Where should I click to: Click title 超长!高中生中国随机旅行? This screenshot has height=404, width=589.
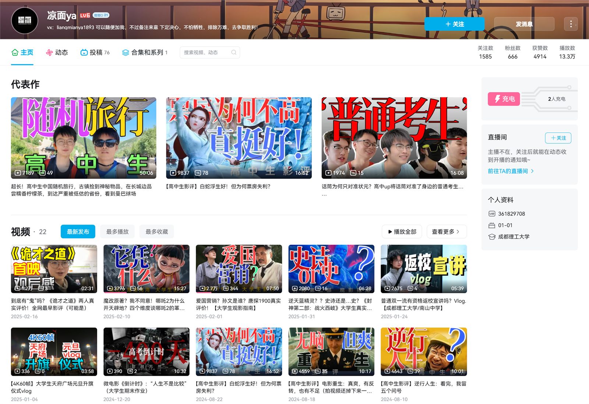coord(81,190)
